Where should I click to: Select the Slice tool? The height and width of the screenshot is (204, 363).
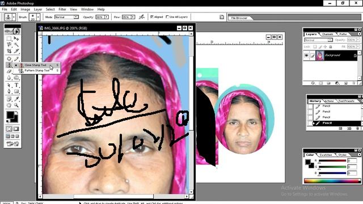(x=16, y=50)
